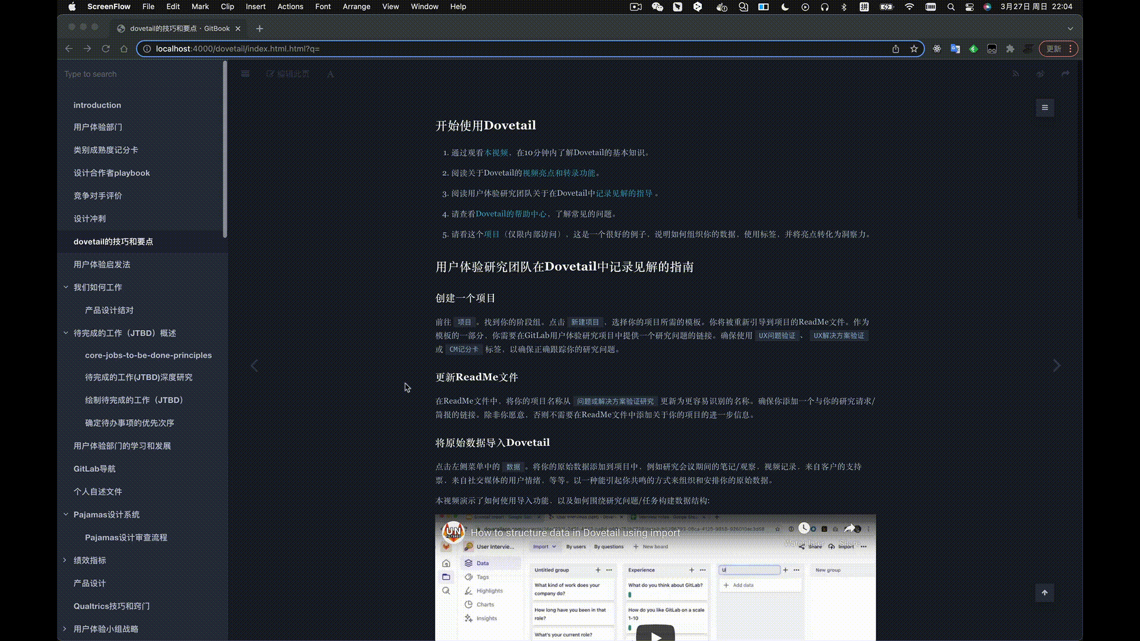Click the page table-of-contents hamburger icon
This screenshot has width=1140, height=641.
[1045, 107]
